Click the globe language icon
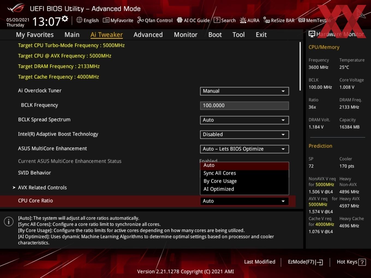371x278 pixels. coord(79,20)
